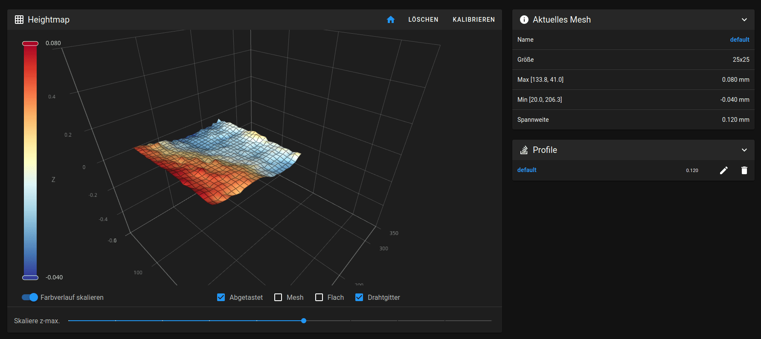Click the Größe label
The height and width of the screenshot is (339, 761).
tap(526, 60)
